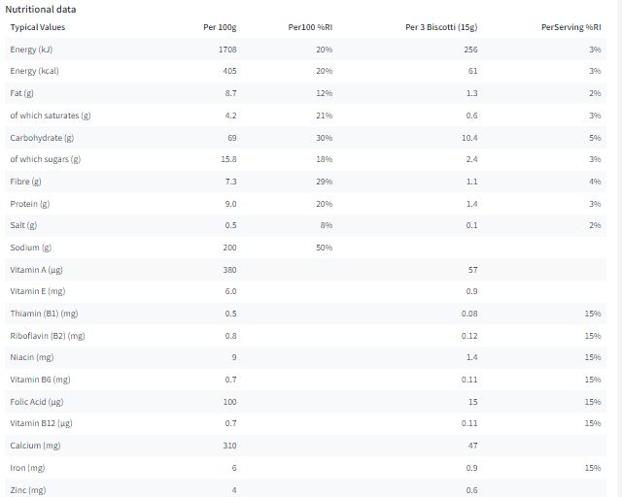Click the Fat (g) row label

[x=21, y=93]
